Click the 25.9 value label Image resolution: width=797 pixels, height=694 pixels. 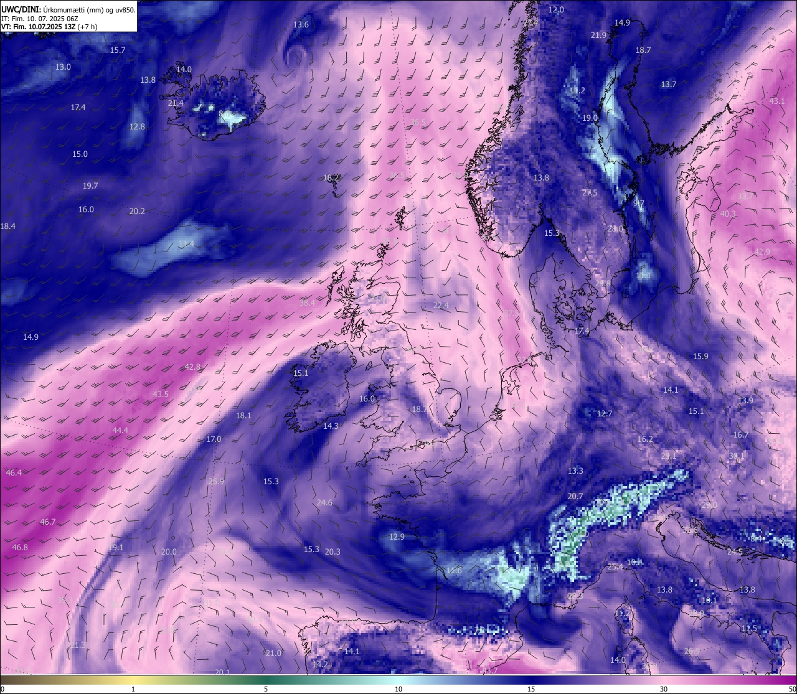coord(216,481)
